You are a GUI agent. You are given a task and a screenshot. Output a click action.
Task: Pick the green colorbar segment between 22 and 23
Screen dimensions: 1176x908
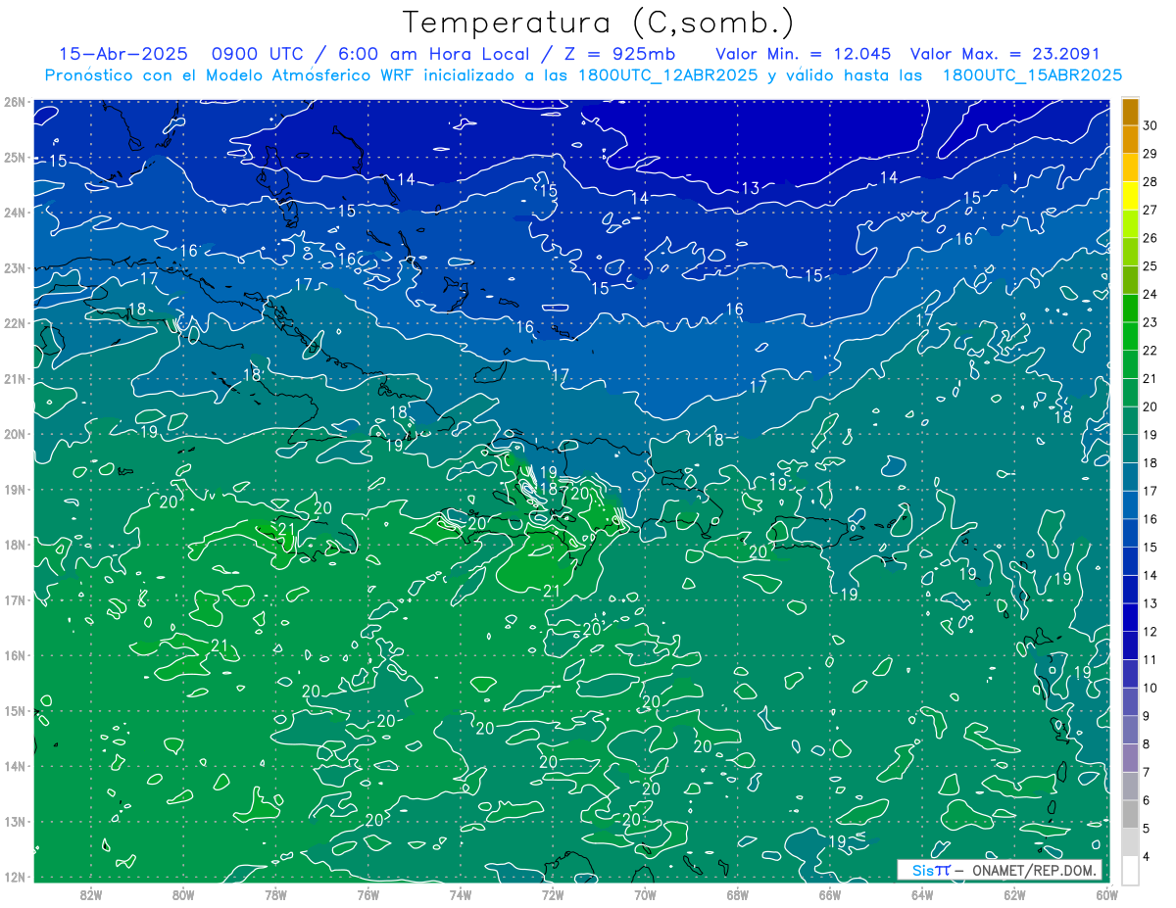point(1130,336)
